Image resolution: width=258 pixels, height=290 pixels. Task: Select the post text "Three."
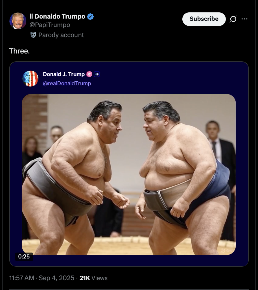pyautogui.click(x=19, y=51)
